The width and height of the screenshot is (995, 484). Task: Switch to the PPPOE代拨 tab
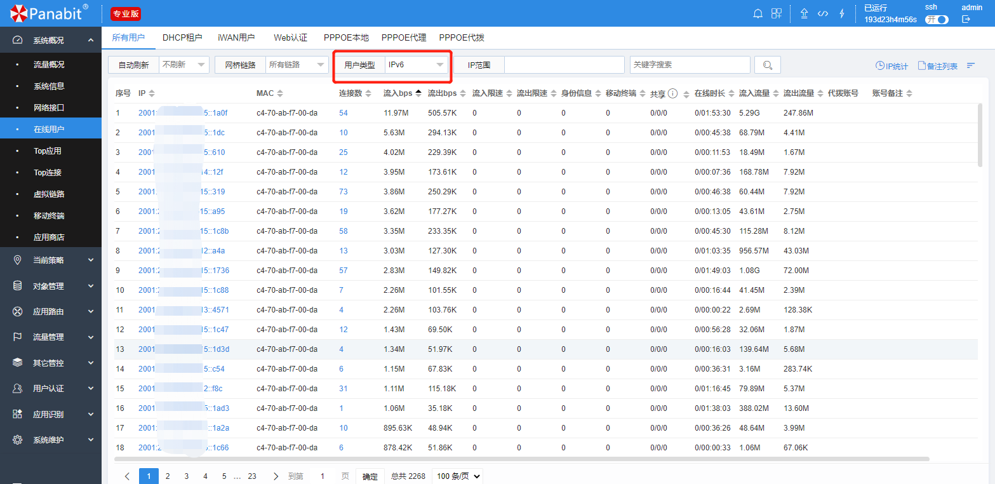coord(462,37)
